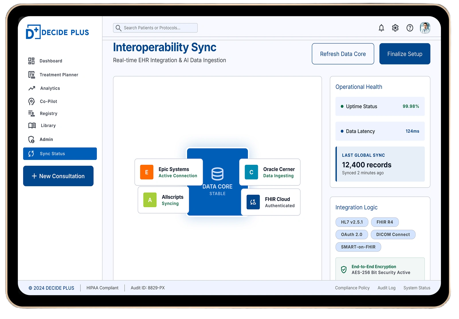Click End-to-End Encryption text
The image size is (459, 319).
[374, 267]
